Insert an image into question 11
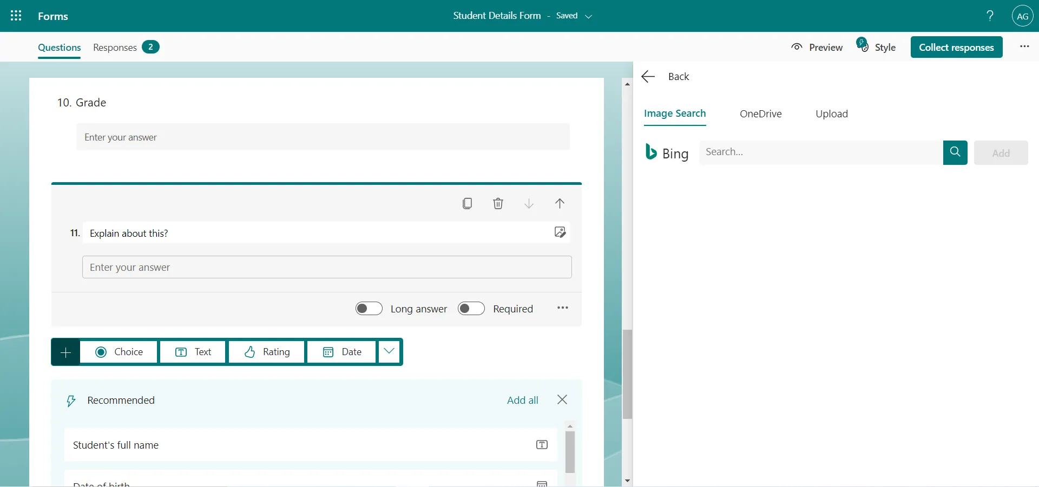The width and height of the screenshot is (1039, 487). click(x=560, y=232)
